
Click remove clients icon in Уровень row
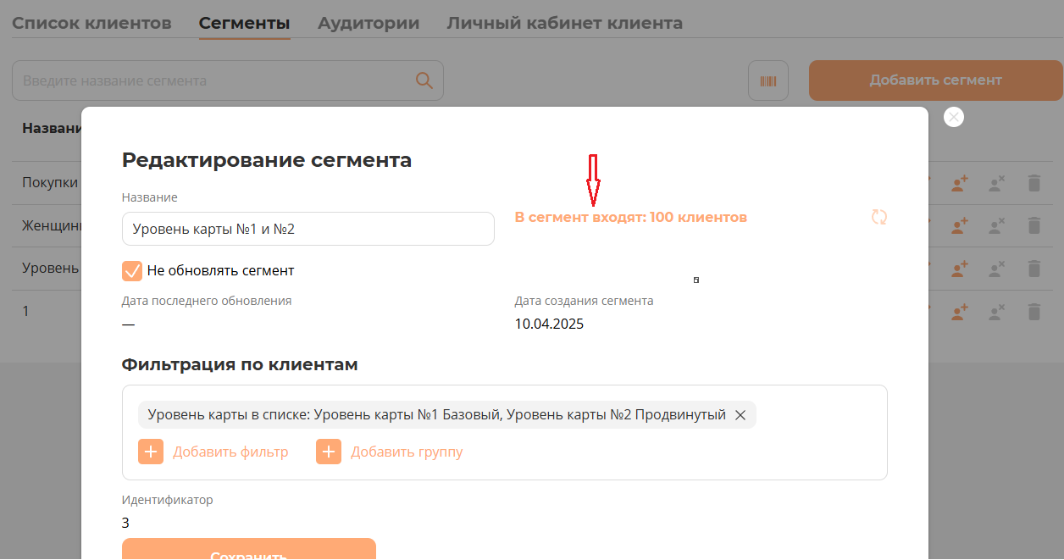[x=996, y=269]
